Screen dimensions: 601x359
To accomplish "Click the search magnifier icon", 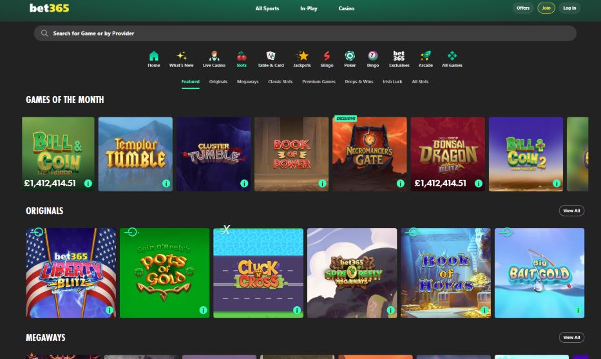I will (44, 34).
